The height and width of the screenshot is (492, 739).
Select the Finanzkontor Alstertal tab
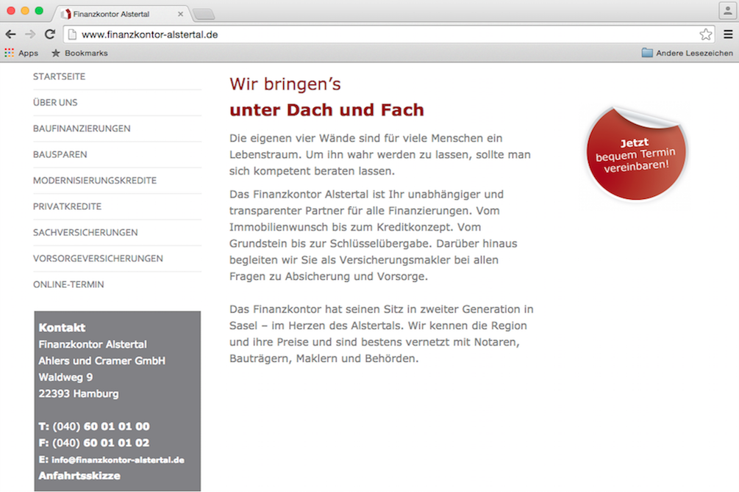point(121,14)
